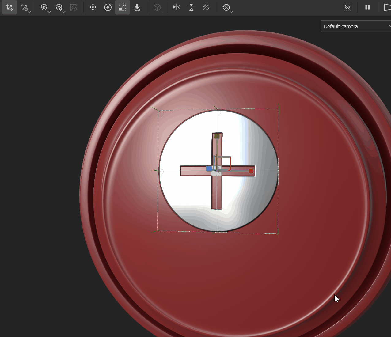Select the axes manipulator tool icon
The width and height of the screenshot is (391, 337).
click(9, 7)
